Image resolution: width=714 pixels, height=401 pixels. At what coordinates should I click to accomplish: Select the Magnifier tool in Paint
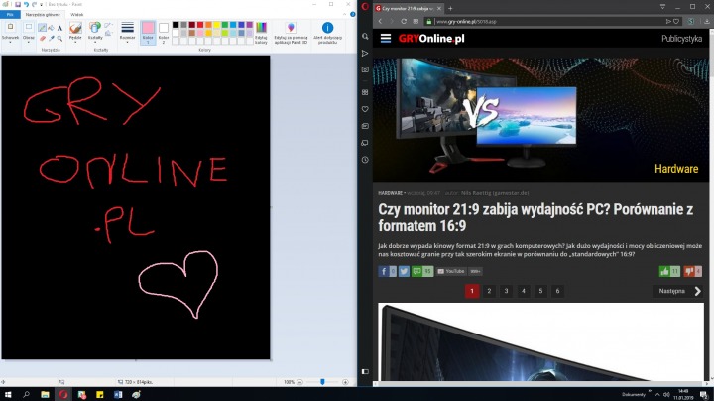[x=59, y=38]
